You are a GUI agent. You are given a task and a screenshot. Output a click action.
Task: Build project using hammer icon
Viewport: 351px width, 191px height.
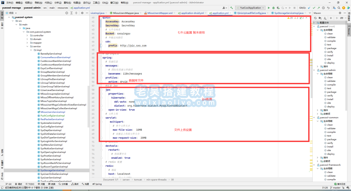(232, 8)
